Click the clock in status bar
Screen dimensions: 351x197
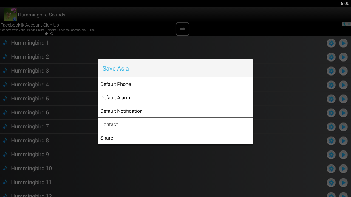[x=345, y=3]
